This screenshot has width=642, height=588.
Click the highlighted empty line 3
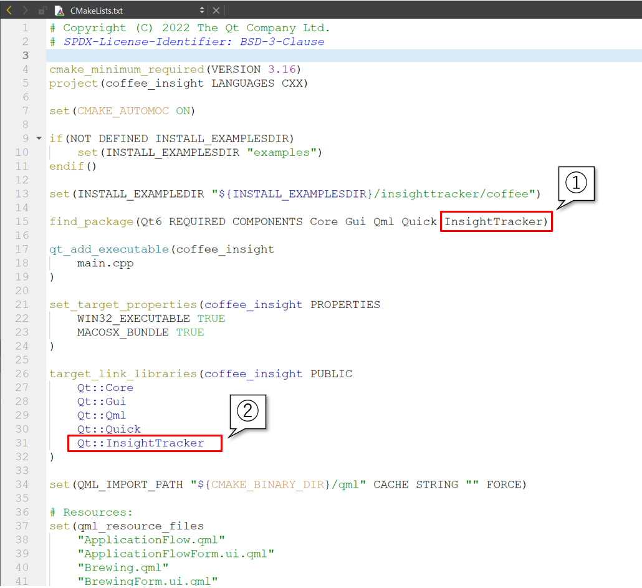(343, 55)
